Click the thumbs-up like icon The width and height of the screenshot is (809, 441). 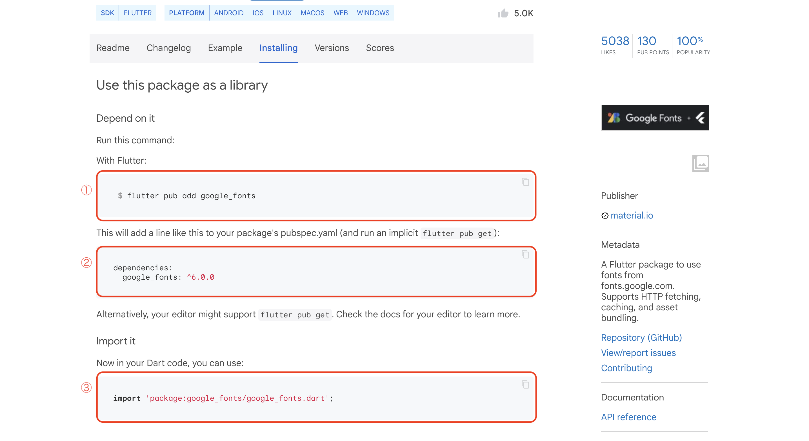tap(503, 13)
